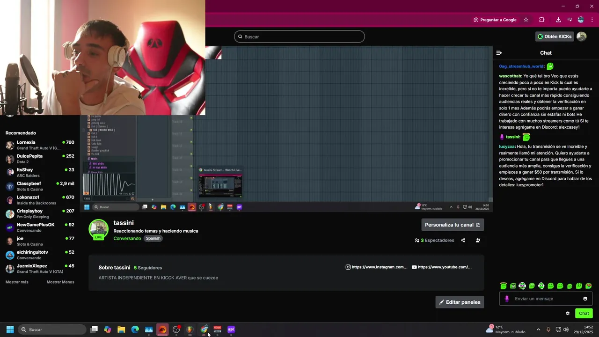This screenshot has width=599, height=337.
Task: Open EA app from the taskbar
Action: 162,330
